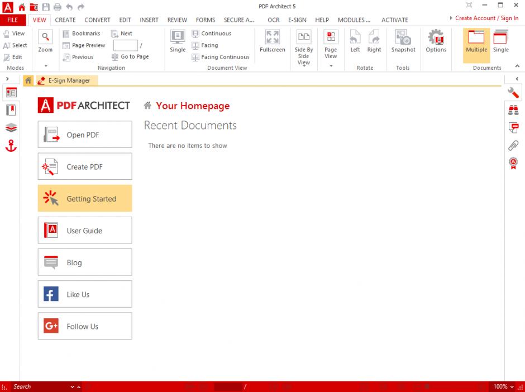Viewport: 525px width, 392px height.
Task: Switch to Single document mode
Action: tap(500, 42)
